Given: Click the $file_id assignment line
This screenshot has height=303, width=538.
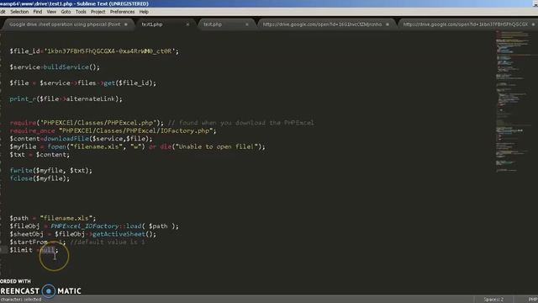Looking at the screenshot, I should [x=94, y=51].
